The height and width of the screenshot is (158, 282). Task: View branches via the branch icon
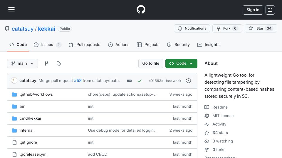point(46,63)
